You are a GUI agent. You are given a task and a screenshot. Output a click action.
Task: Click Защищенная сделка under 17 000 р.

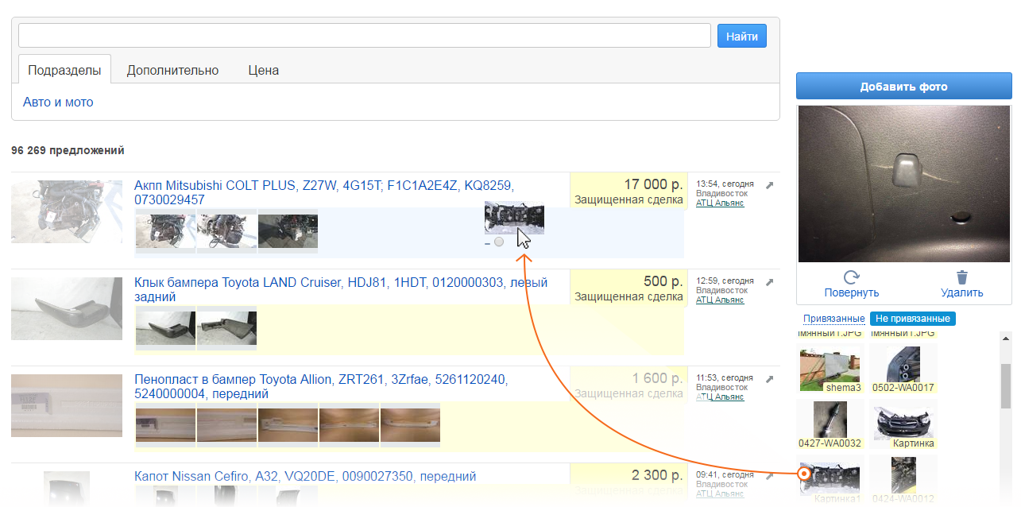point(628,199)
